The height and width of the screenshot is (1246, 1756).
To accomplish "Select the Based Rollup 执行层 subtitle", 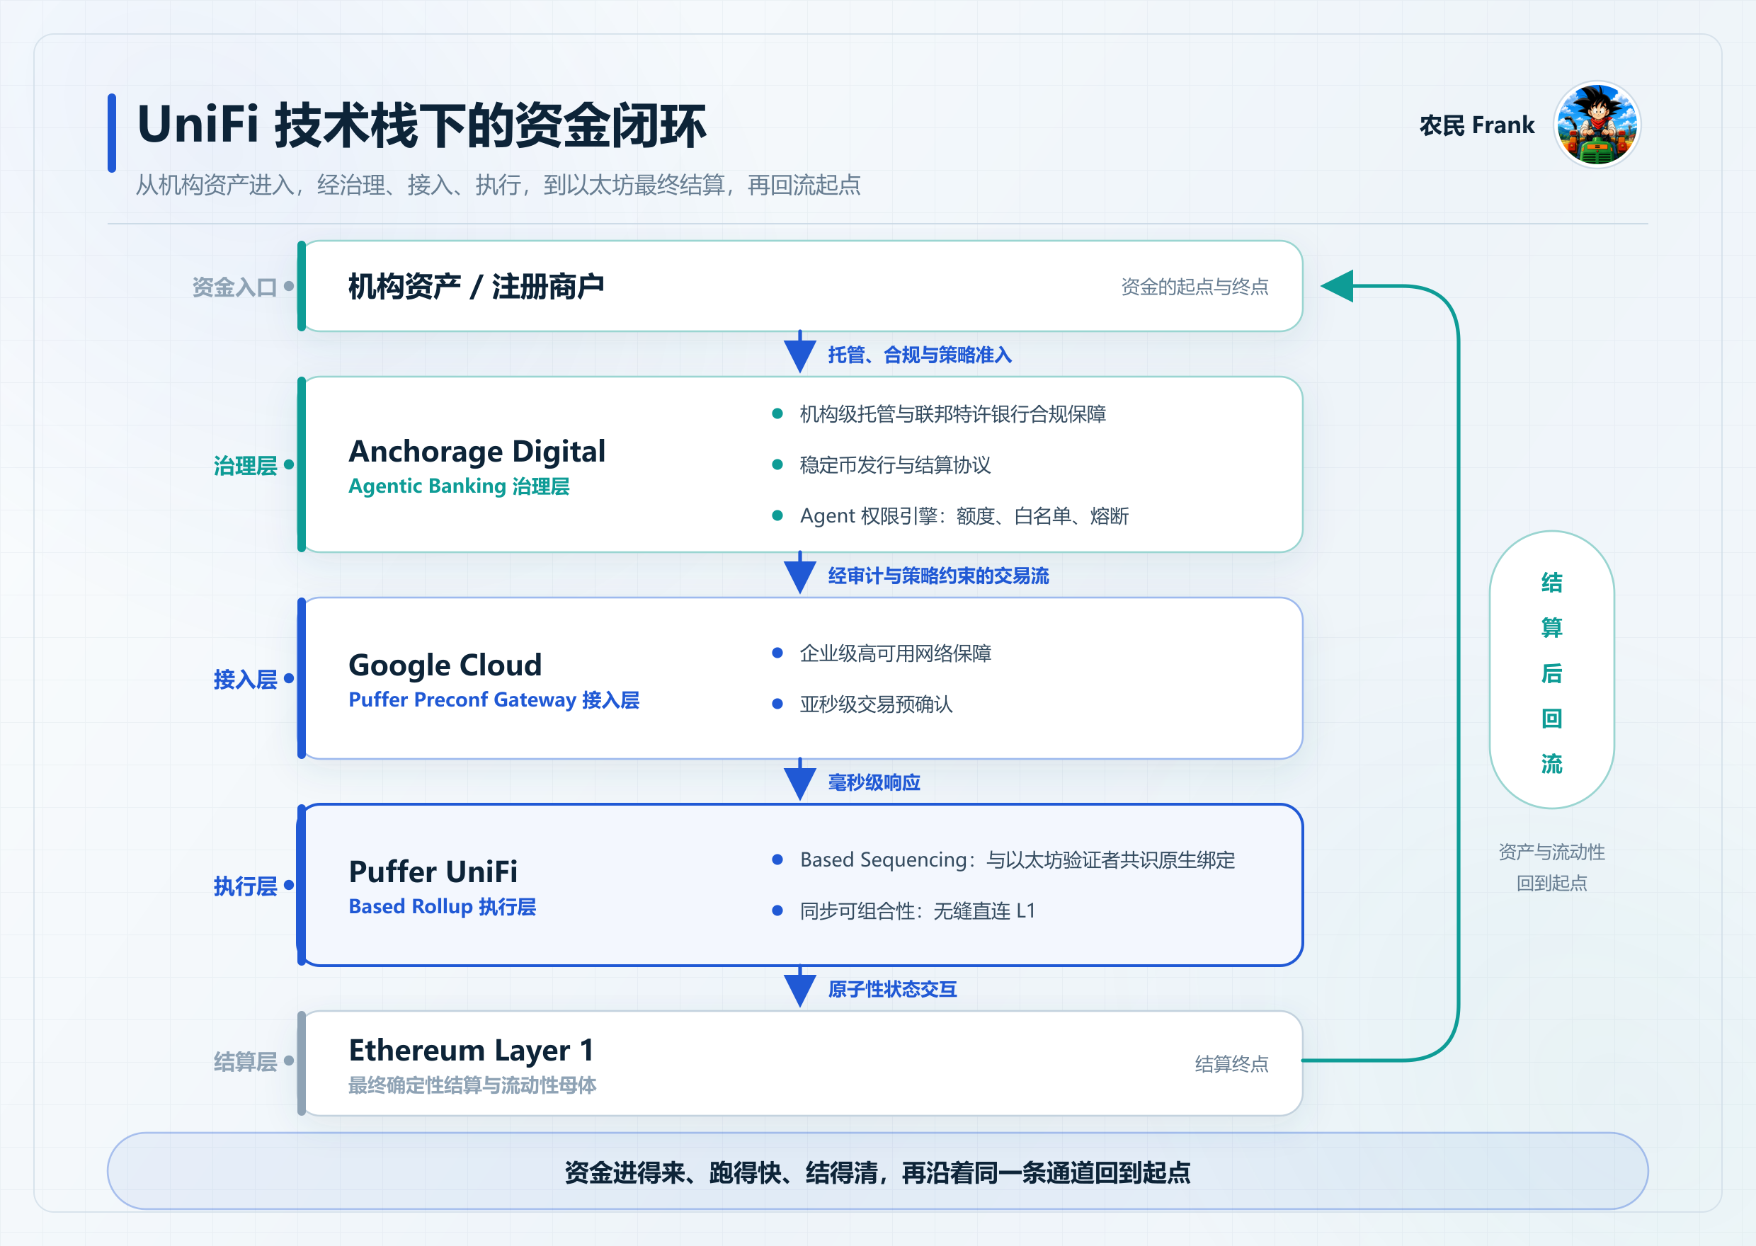I will 442,907.
